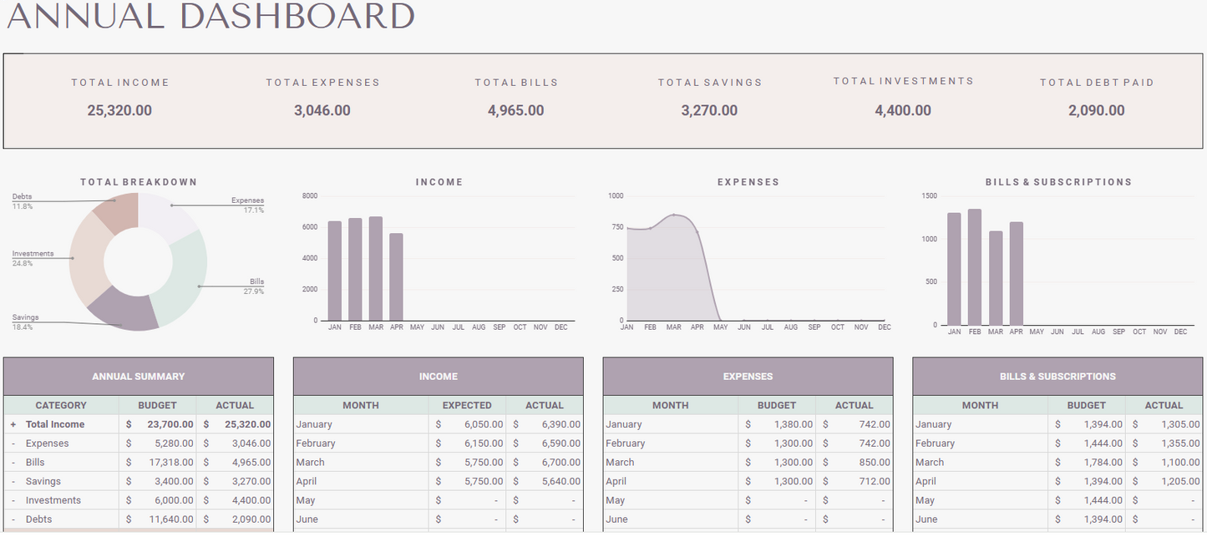This screenshot has height=537, width=1207.
Task: Select the Total Expenses value 3,046.00
Action: pos(322,110)
